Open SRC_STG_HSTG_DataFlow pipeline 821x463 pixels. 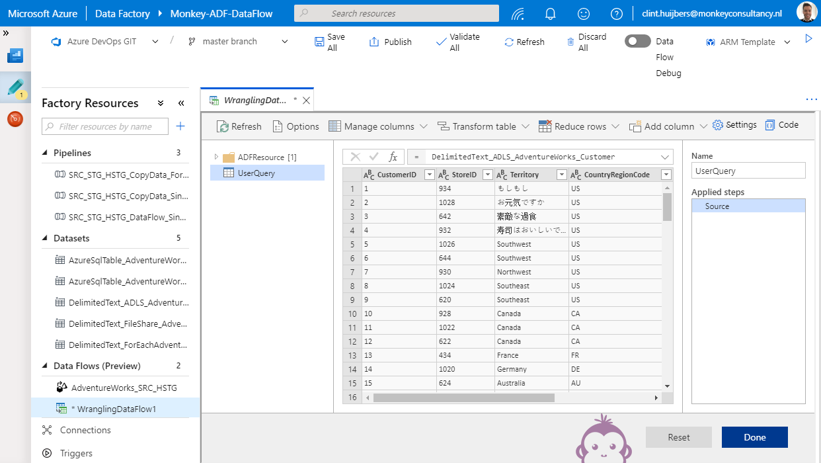coord(122,217)
